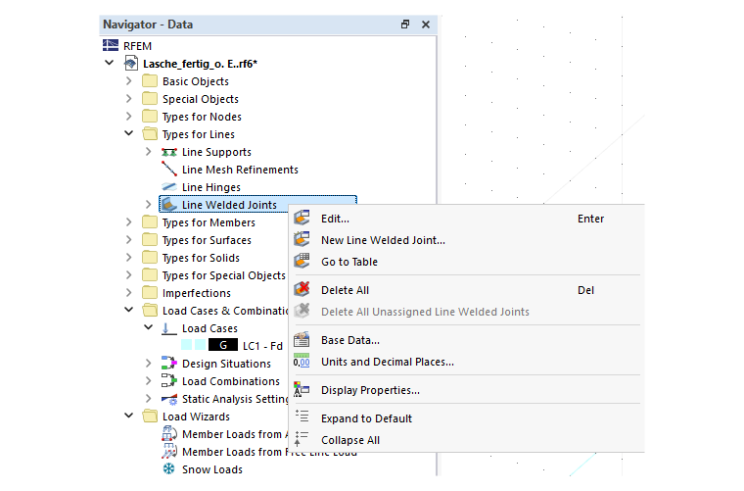Click the Special Objects folder icon
The width and height of the screenshot is (744, 491).
click(150, 98)
